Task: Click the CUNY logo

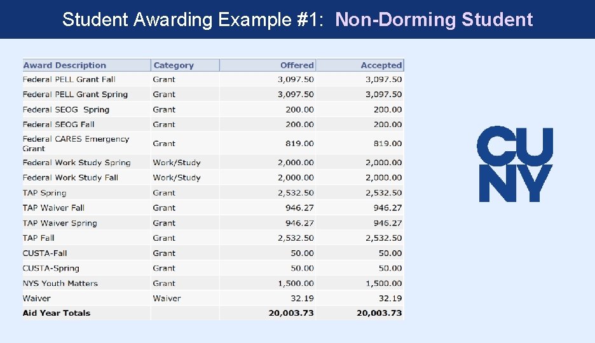Action: [515, 164]
